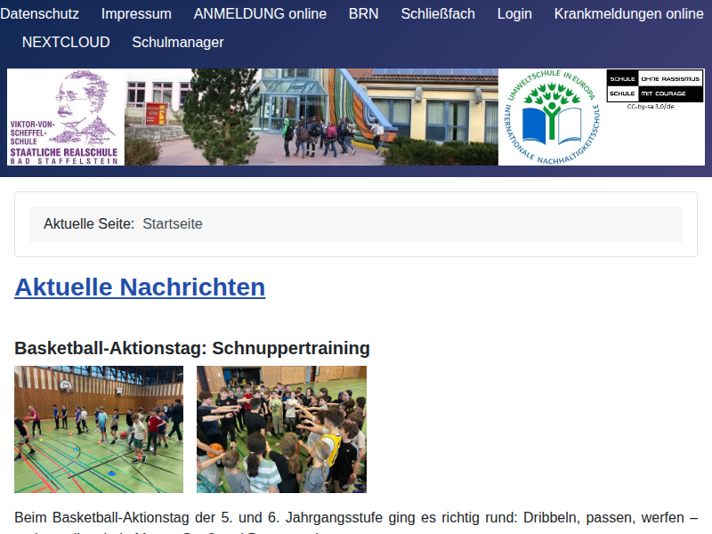Click the basketball article body text
Image resolution: width=712 pixels, height=534 pixels.
356,517
